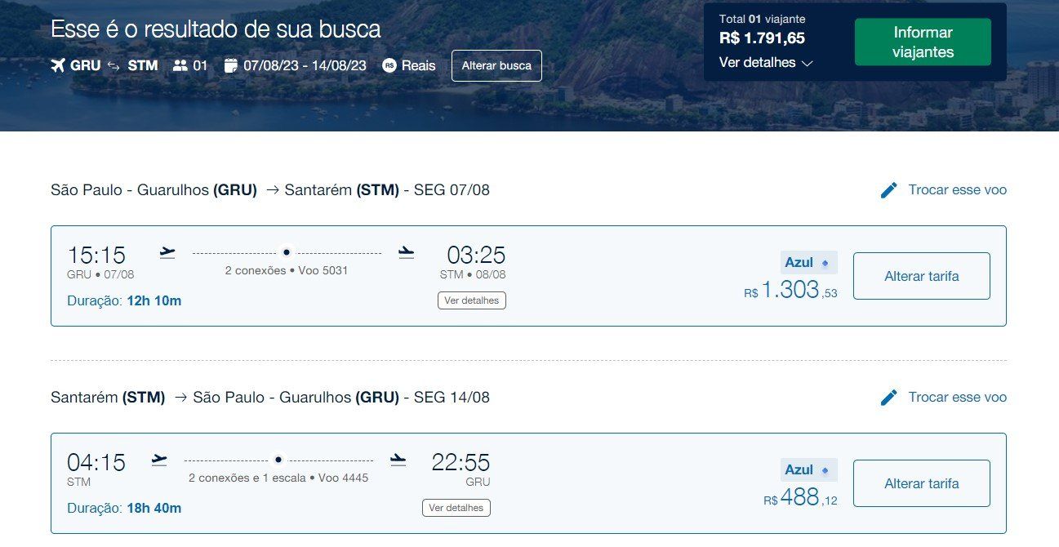Image resolution: width=1059 pixels, height=547 pixels.
Task: Click the airplane icon beside GRU in header
Action: 57,65
